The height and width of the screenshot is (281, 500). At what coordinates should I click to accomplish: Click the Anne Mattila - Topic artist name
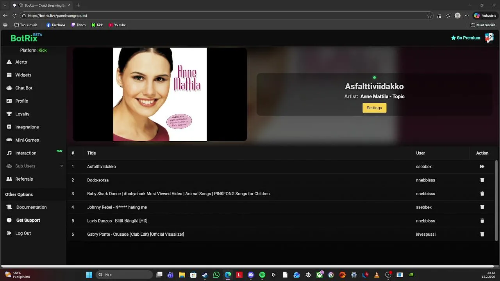pos(382,96)
